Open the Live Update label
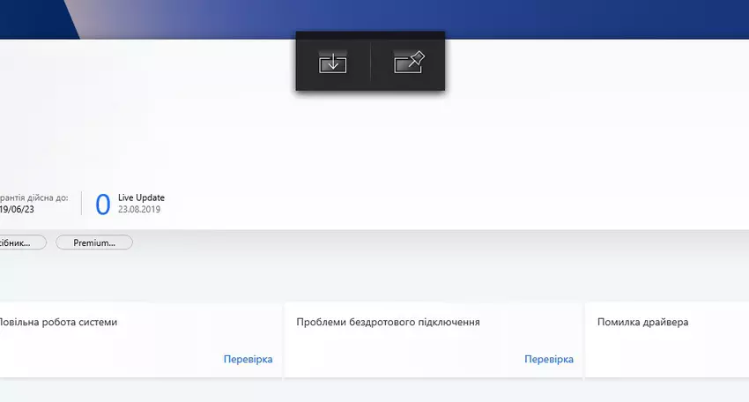749x402 pixels. pyautogui.click(x=141, y=197)
